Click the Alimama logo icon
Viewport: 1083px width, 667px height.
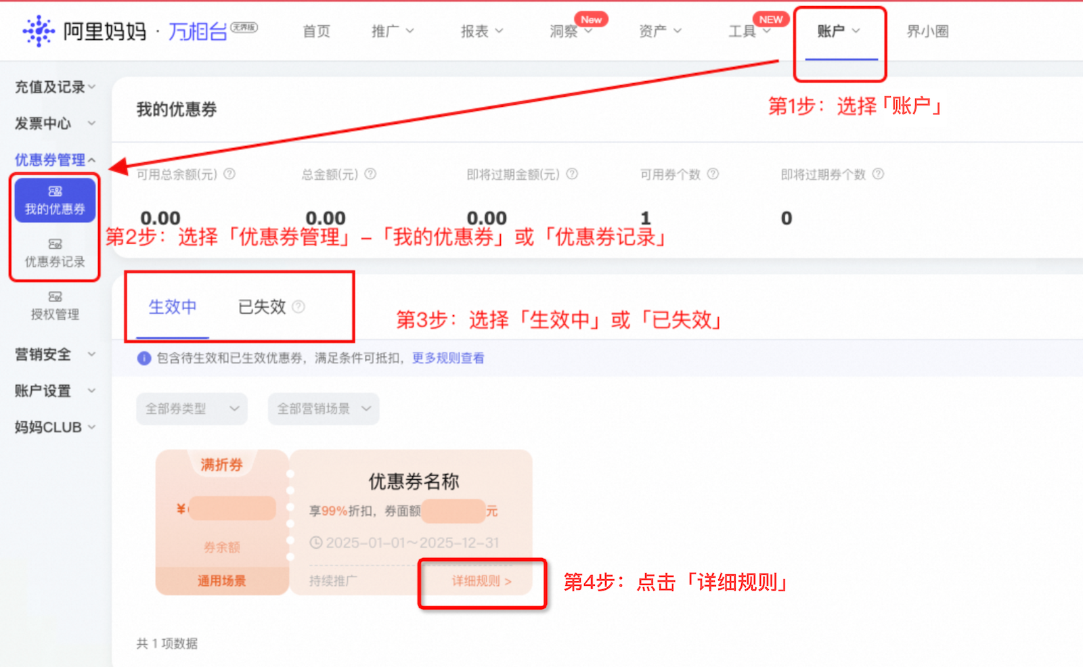point(39,31)
